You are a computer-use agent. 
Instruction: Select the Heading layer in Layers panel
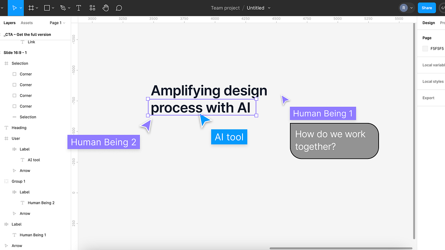point(19,127)
